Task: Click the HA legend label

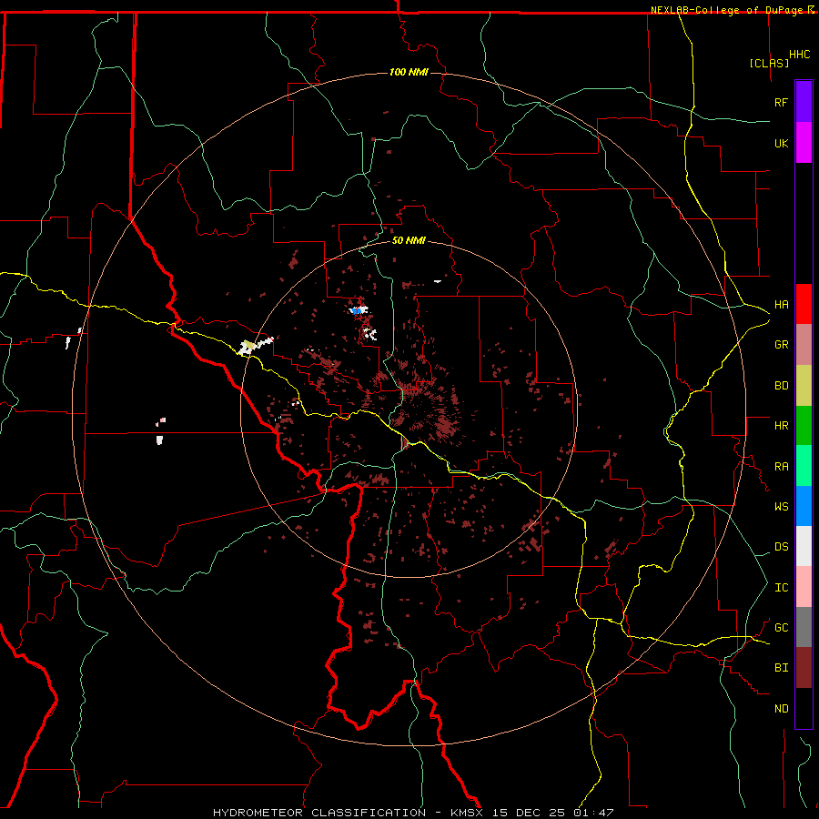Action: click(781, 305)
